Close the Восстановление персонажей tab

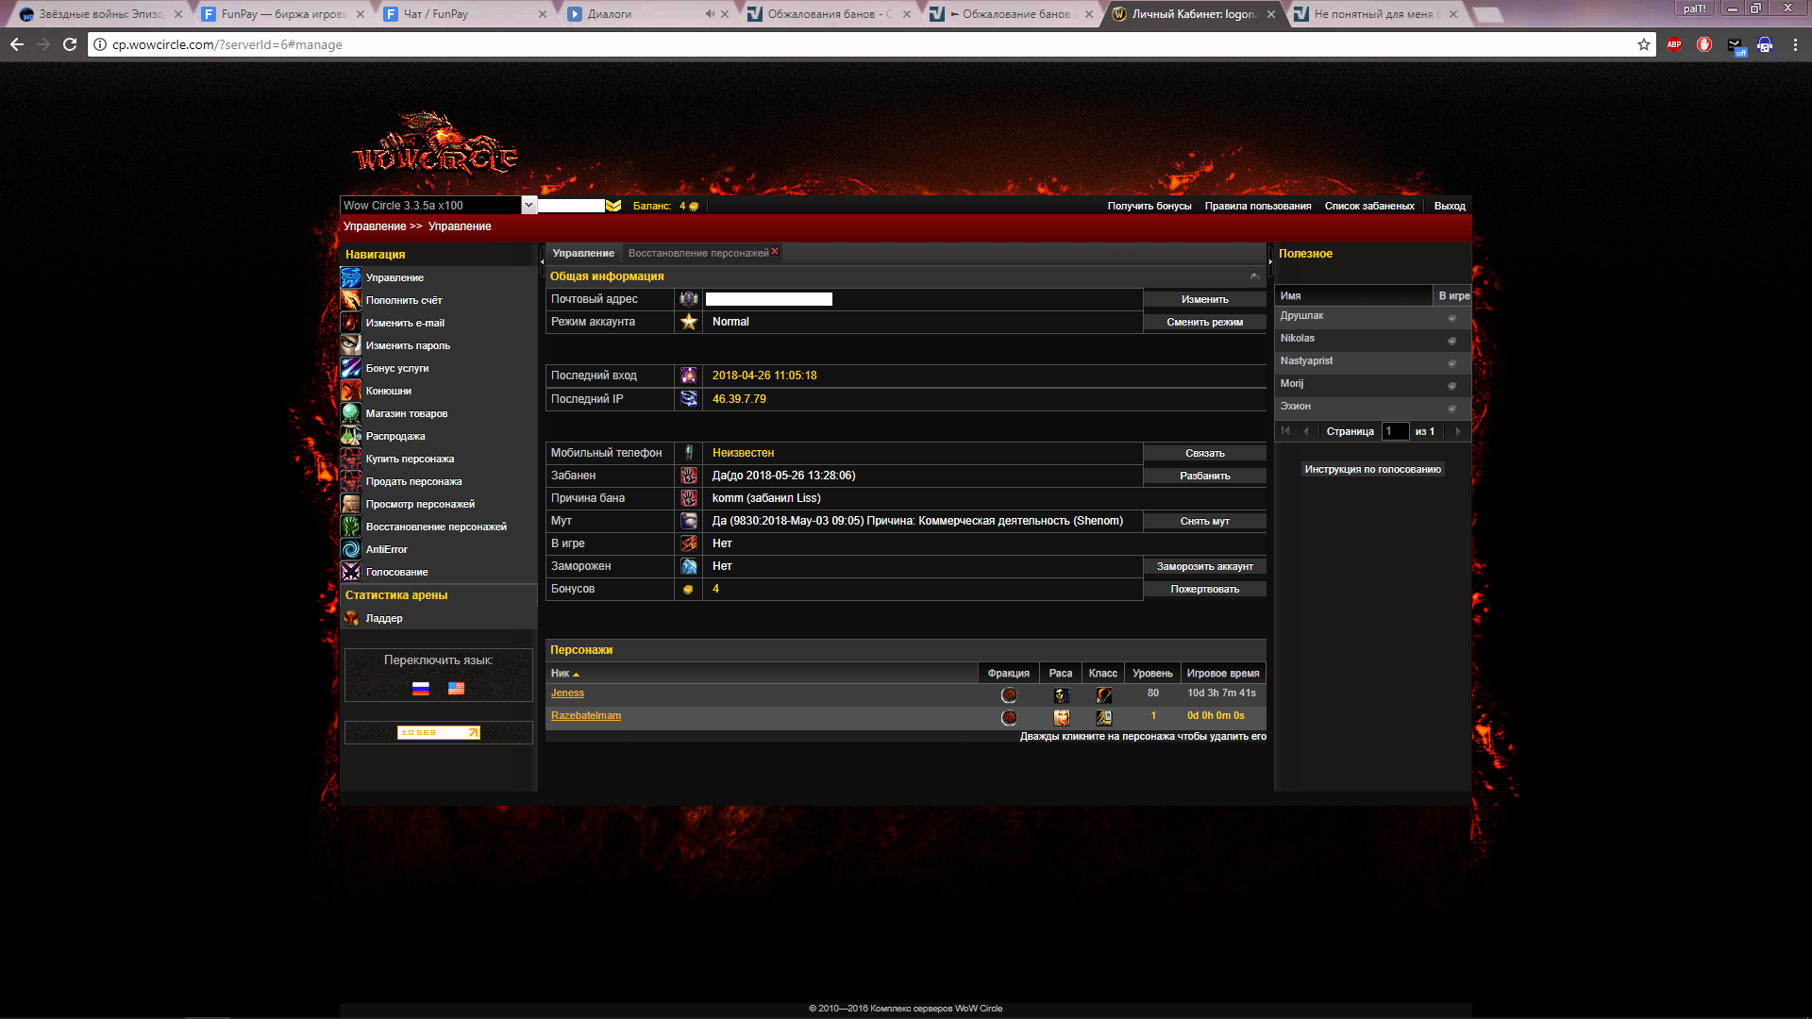[x=775, y=251]
